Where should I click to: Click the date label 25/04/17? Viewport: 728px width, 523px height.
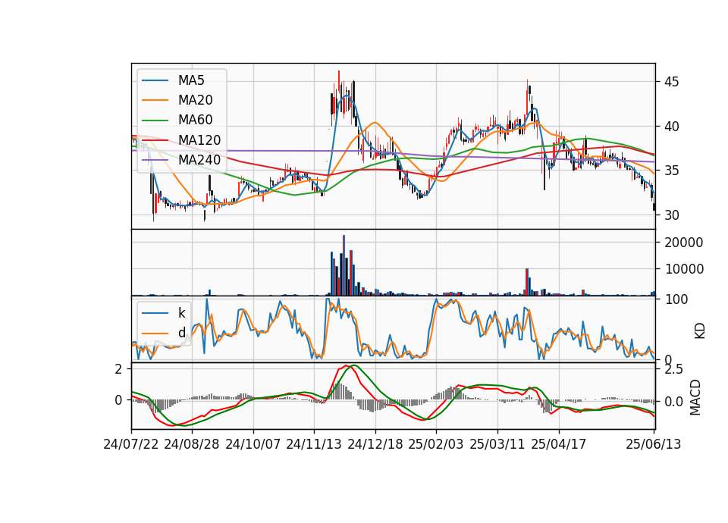point(559,444)
